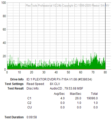
Task: Click the PlexTools Professional copyright watermark text
Action: pyautogui.click(x=67, y=6)
